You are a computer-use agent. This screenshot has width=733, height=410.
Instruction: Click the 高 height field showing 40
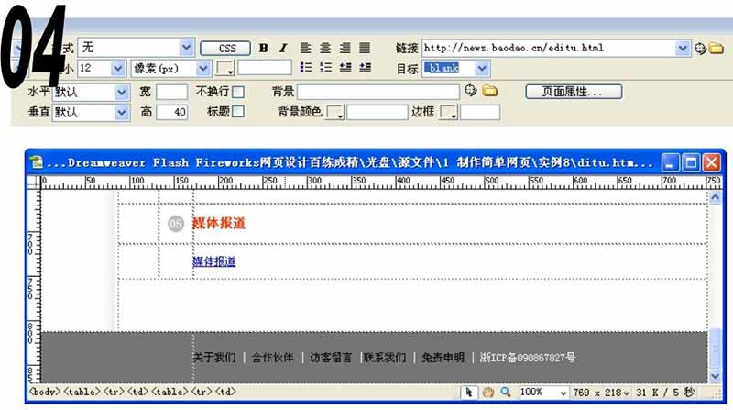pyautogui.click(x=172, y=112)
